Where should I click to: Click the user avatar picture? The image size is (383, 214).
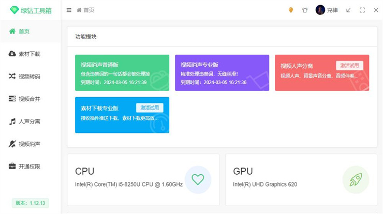point(320,10)
